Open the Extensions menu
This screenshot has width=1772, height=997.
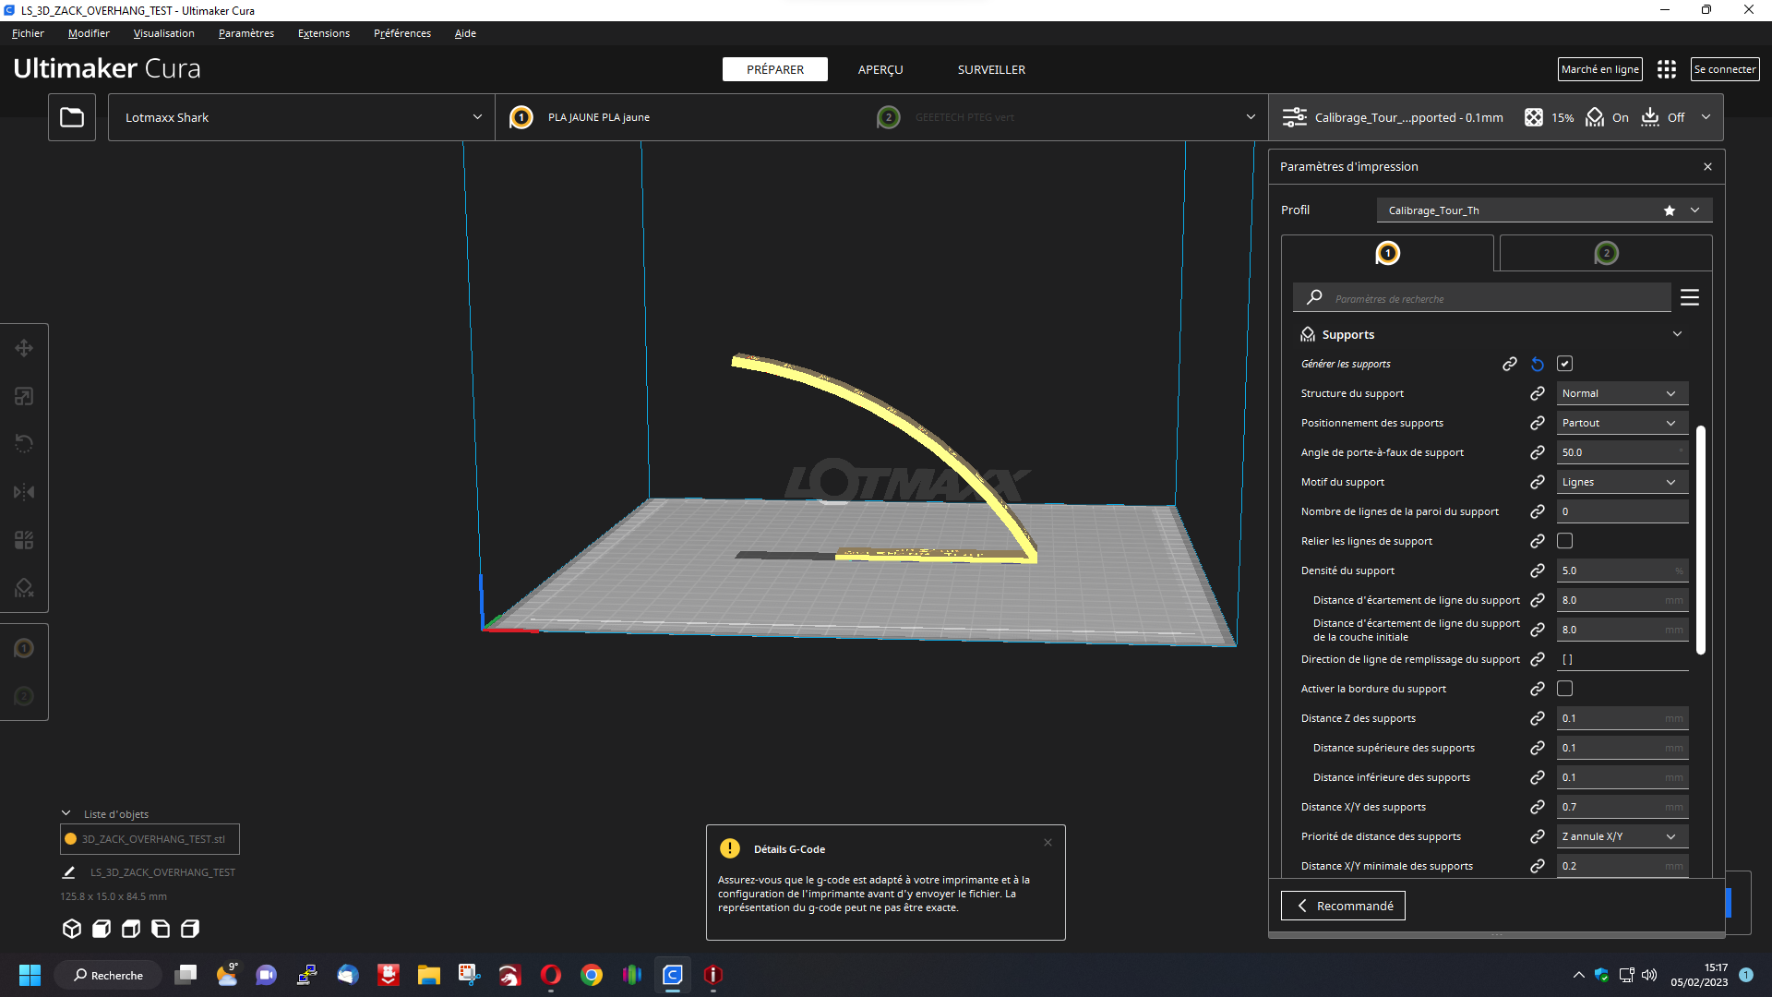click(x=324, y=33)
